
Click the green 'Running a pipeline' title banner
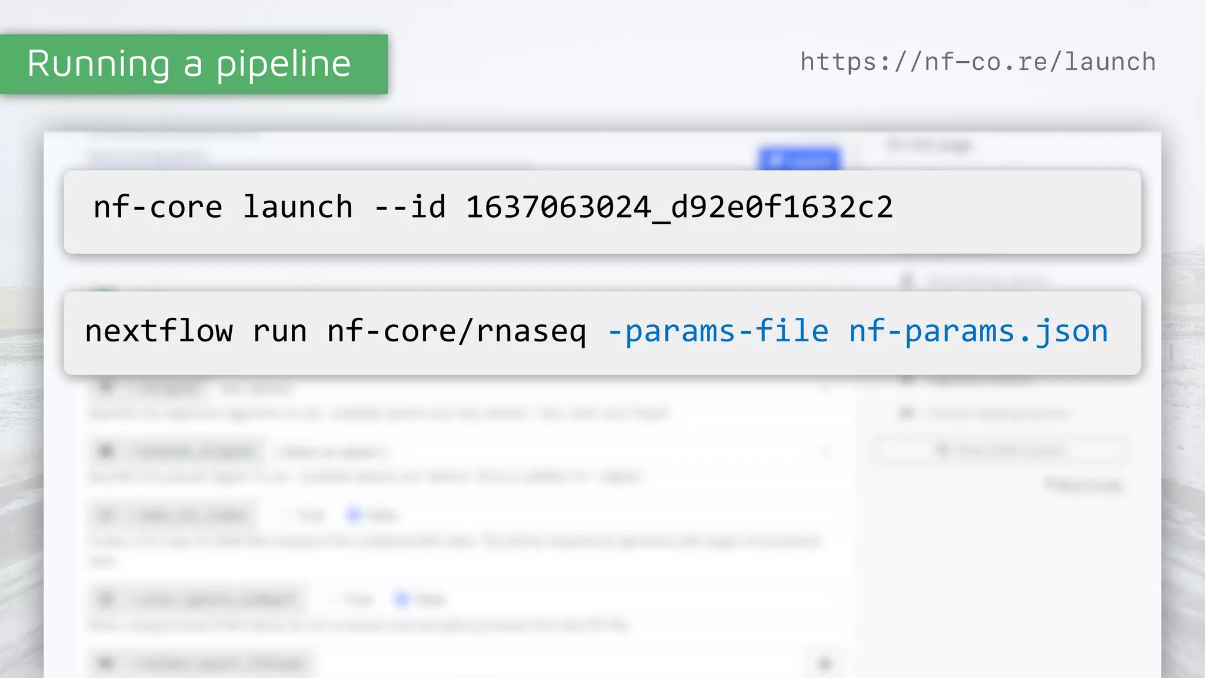click(193, 64)
